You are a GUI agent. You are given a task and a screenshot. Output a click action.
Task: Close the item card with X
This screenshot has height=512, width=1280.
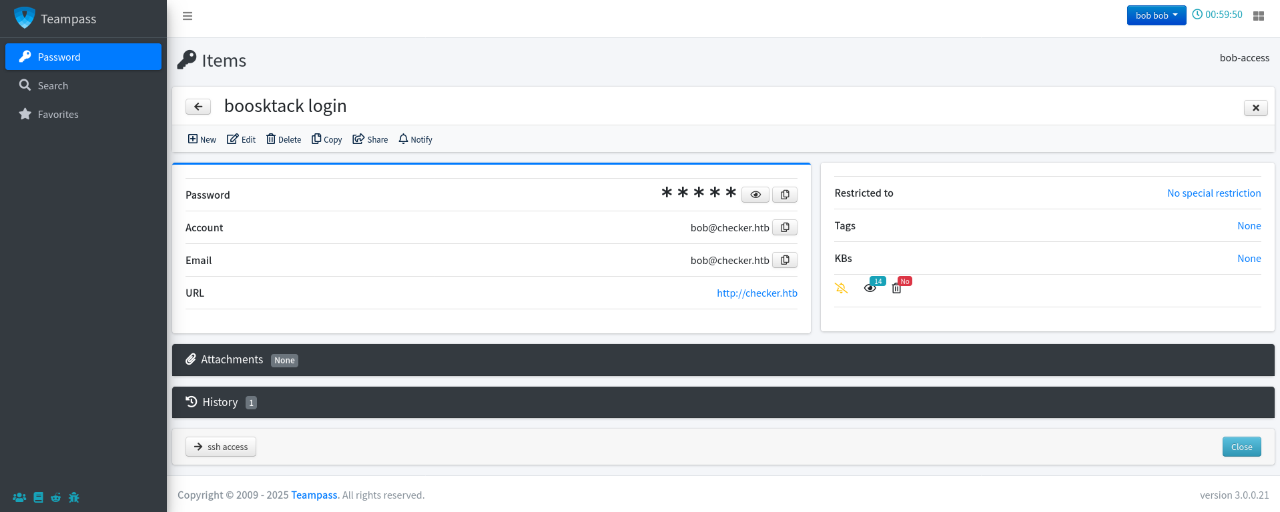click(x=1256, y=107)
